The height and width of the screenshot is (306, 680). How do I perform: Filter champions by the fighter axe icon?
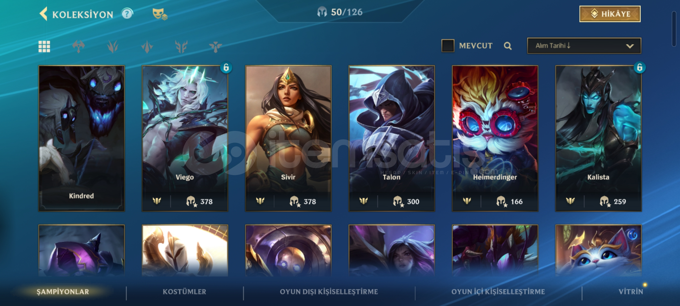(x=78, y=46)
